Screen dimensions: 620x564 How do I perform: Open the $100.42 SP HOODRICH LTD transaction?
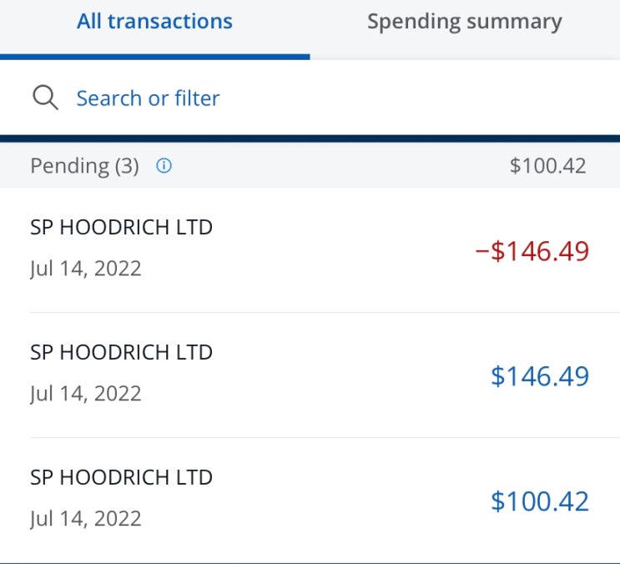click(310, 500)
